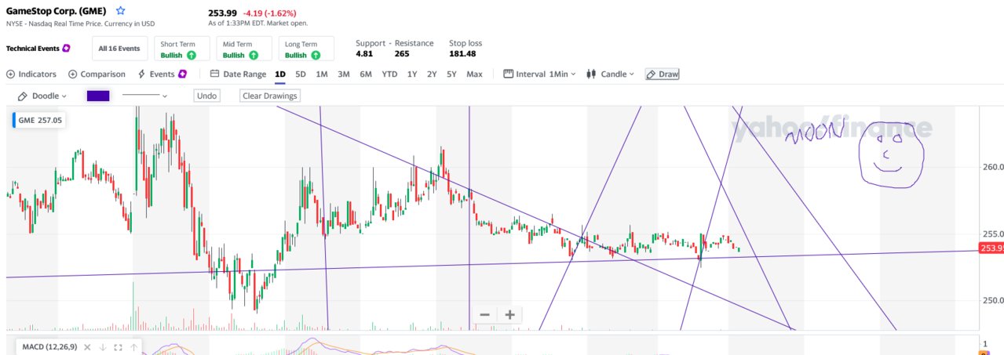The image size is (1004, 355).
Task: Open the Candle chart type dropdown
Action: point(611,74)
